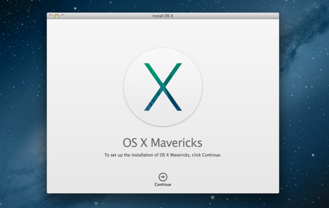Click the Continue arrow icon
329x208 pixels.
click(163, 177)
